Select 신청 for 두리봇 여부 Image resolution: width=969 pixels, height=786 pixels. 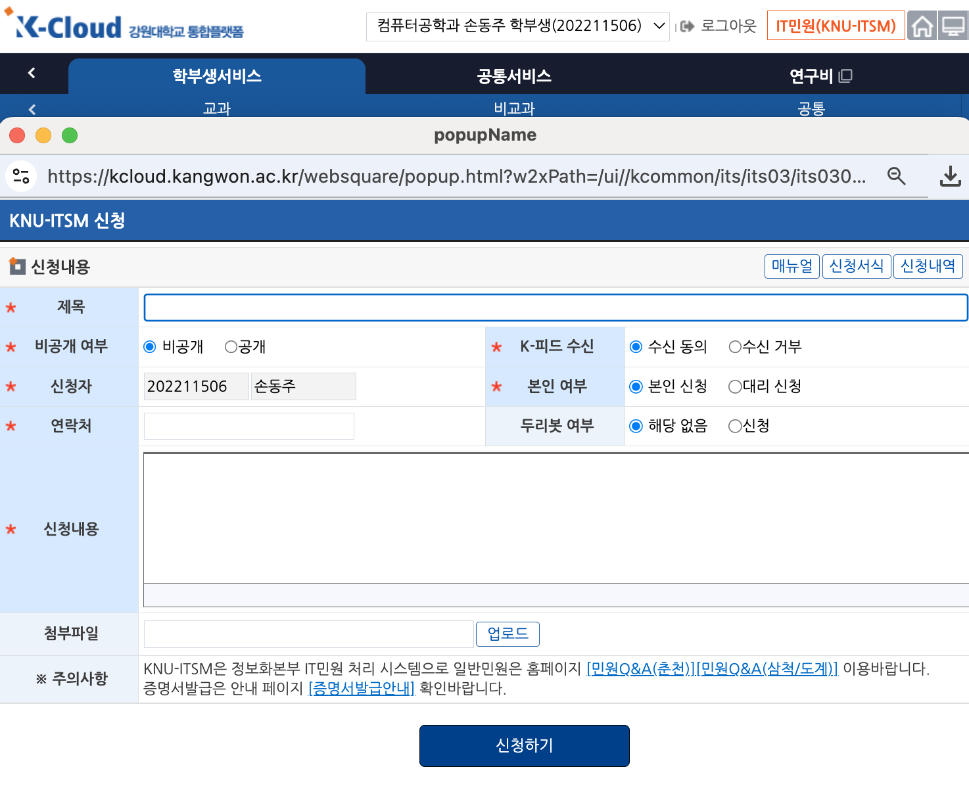point(734,426)
